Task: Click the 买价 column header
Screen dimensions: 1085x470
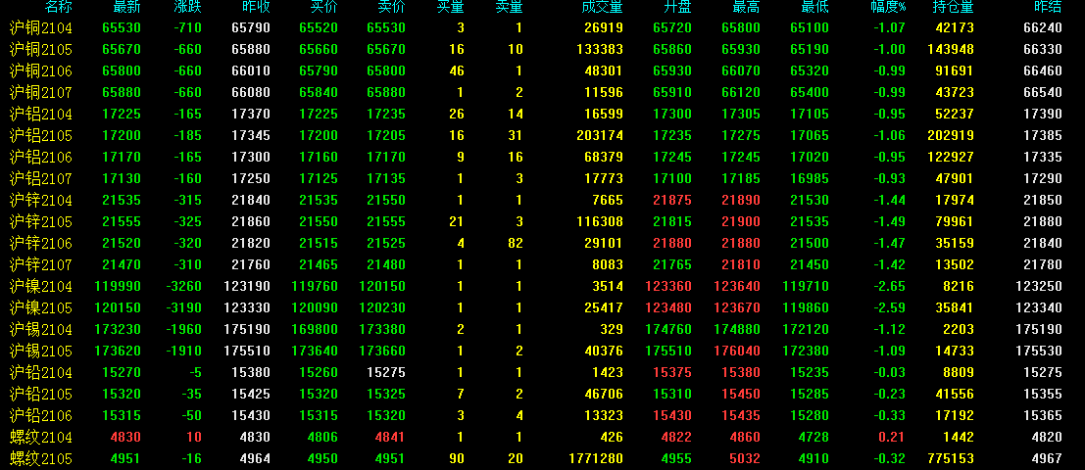Action: pos(324,8)
